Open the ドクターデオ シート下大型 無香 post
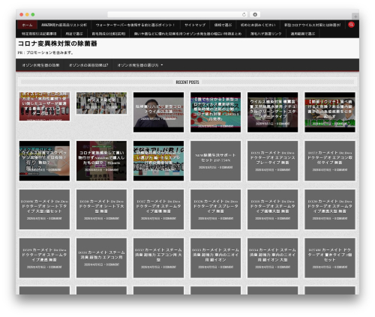Image resolution: width=375 pixels, height=317 pixels. point(101,209)
